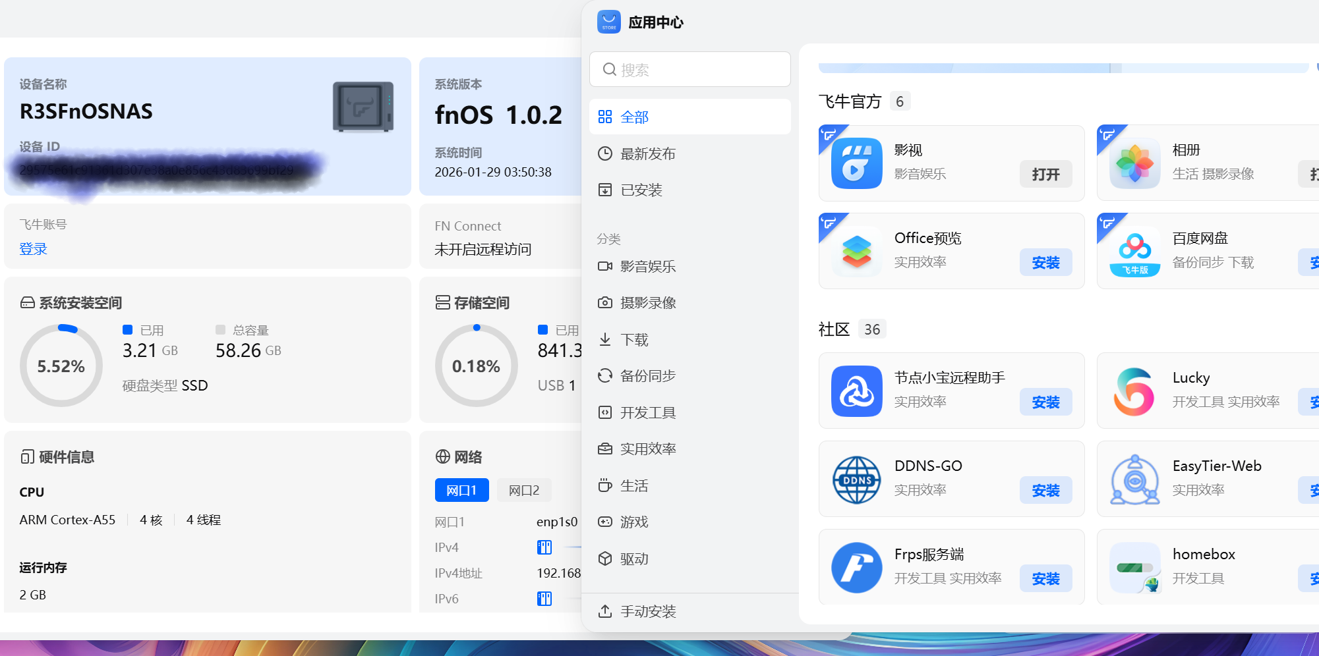Click the 百度网盘 app icon
This screenshot has height=656, width=1319.
tap(1134, 251)
